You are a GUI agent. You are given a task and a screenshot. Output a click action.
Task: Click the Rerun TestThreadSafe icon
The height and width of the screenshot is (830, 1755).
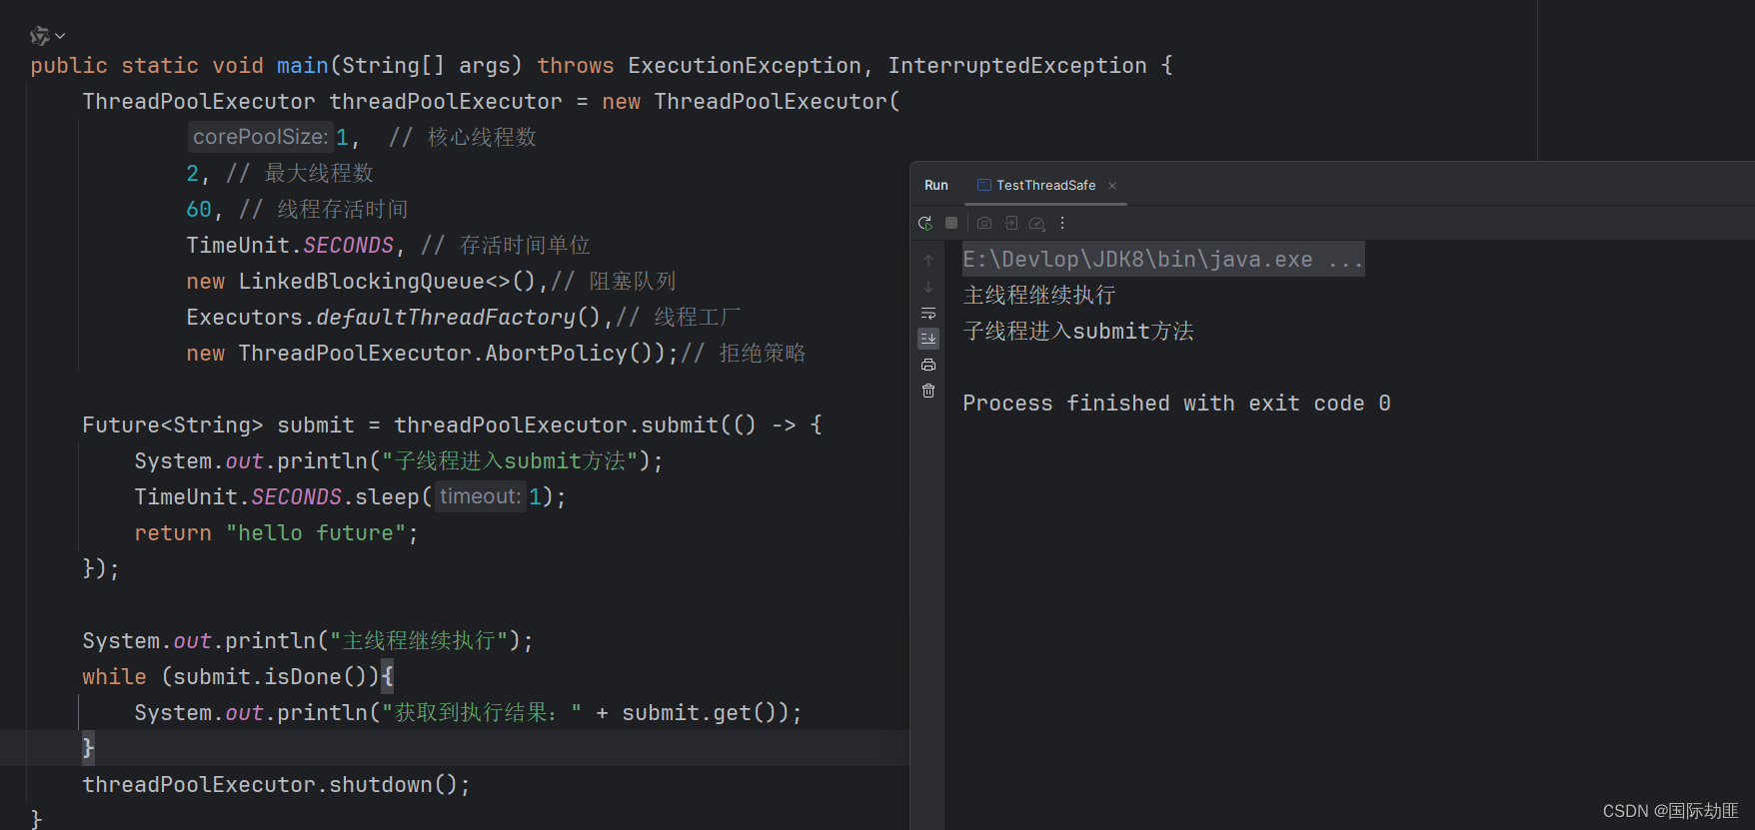pyautogui.click(x=925, y=223)
